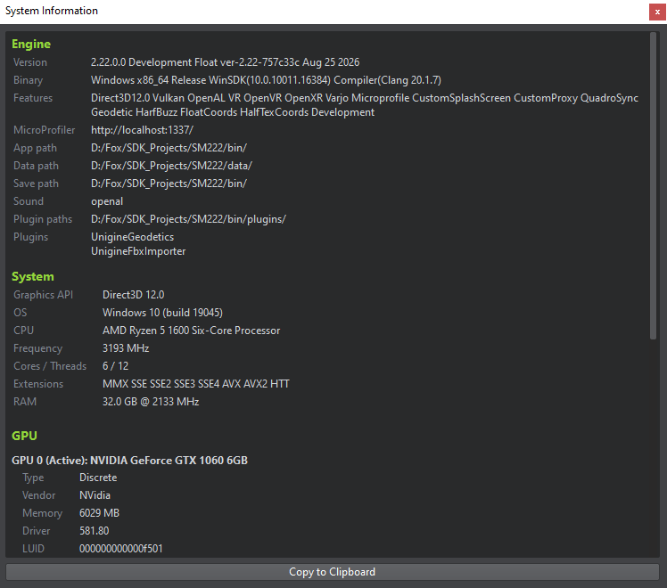Click the Data path D:/Fox/SDK_Projects/SM222/data/
This screenshot has height=588, width=667.
coord(171,166)
